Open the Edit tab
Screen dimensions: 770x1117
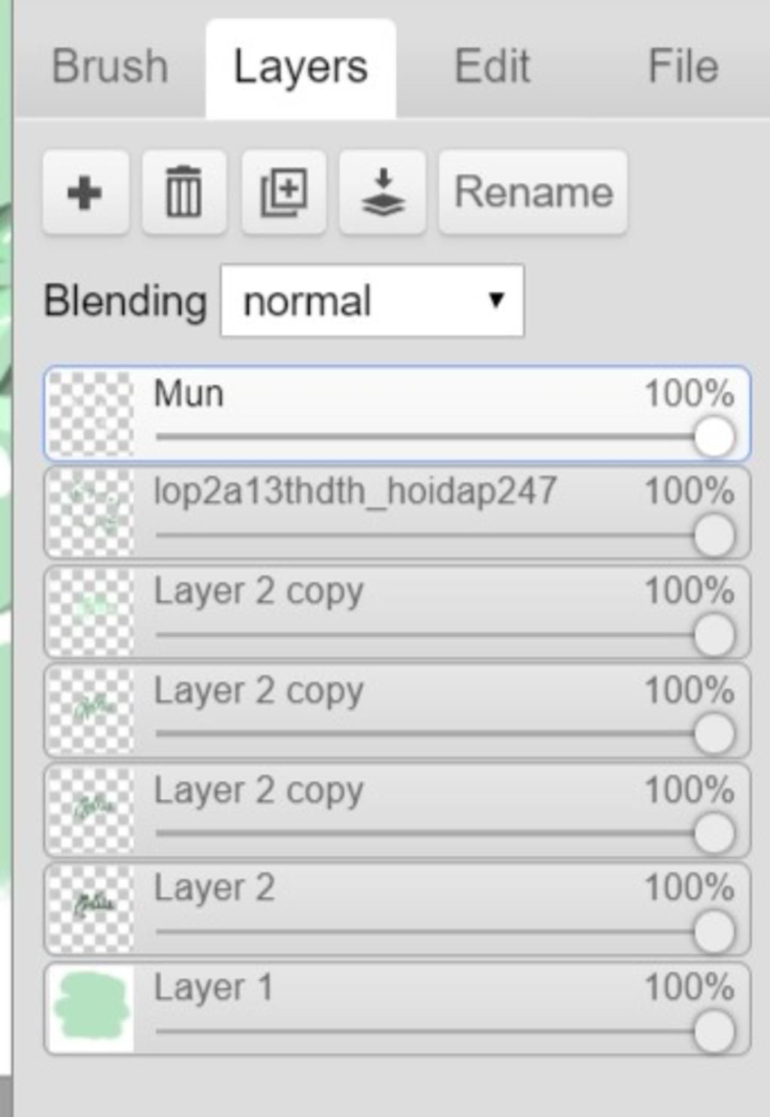493,66
